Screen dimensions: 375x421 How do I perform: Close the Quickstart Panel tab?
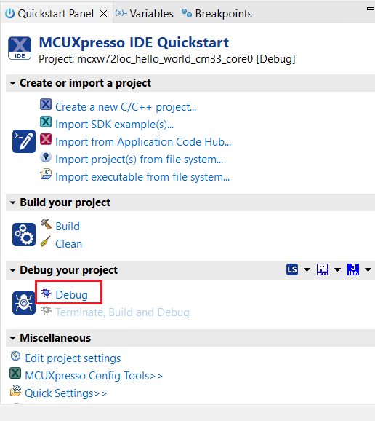click(104, 13)
